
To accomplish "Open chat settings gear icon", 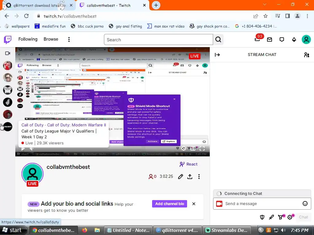I will click(x=290, y=217).
